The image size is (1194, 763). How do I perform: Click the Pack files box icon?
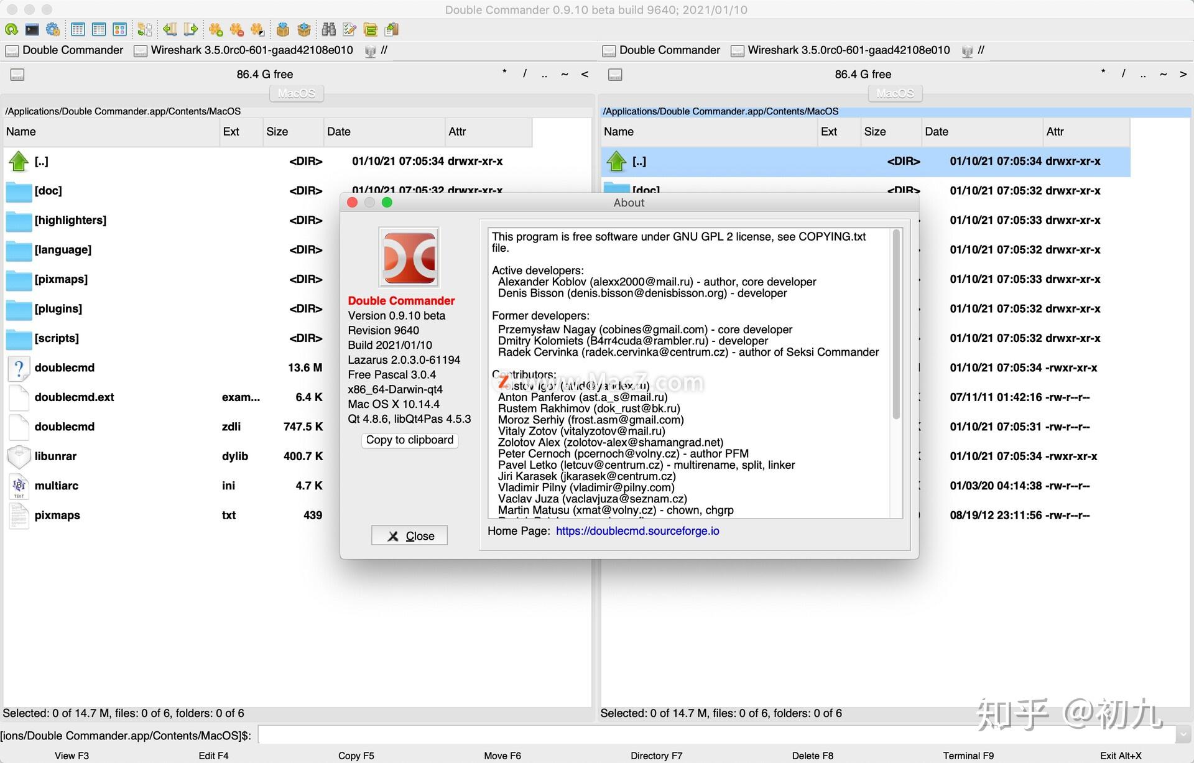(283, 29)
